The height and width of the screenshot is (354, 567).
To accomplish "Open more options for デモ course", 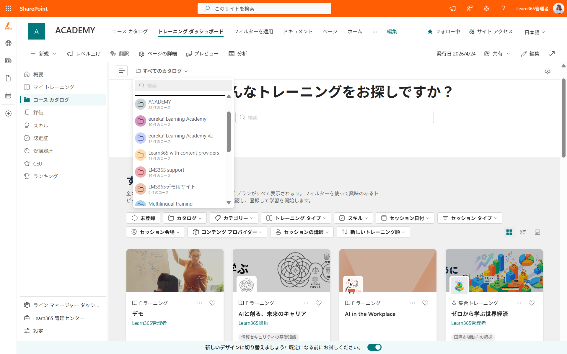I will (200, 303).
